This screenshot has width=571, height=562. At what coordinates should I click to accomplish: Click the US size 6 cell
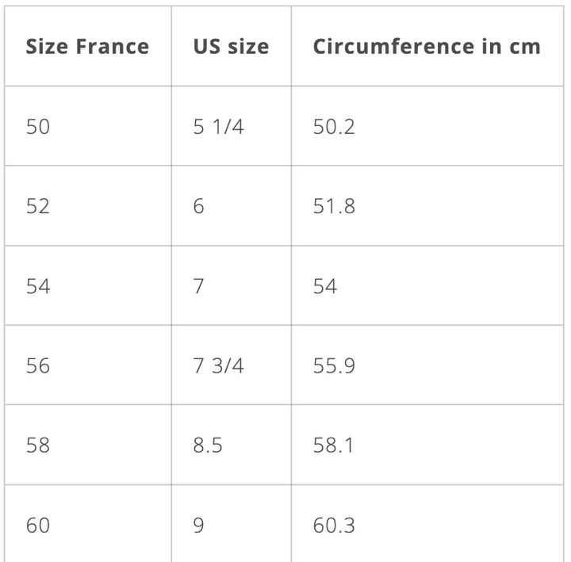click(x=198, y=206)
